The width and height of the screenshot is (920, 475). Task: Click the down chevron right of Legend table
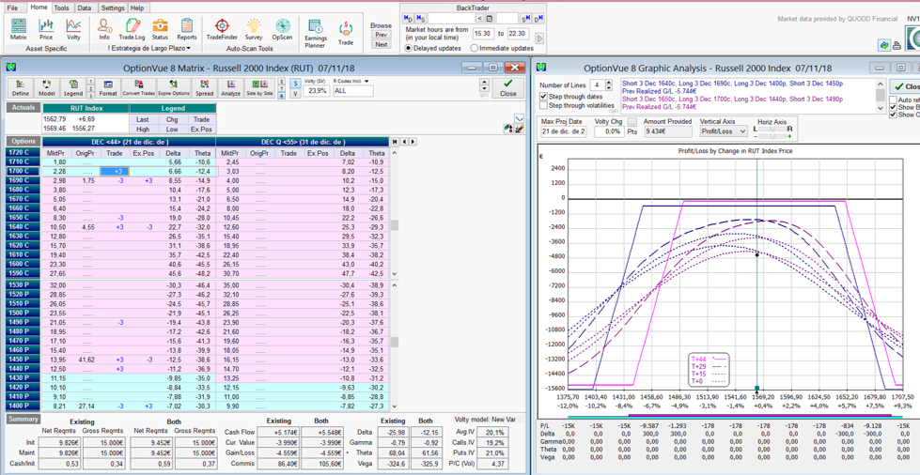[519, 118]
